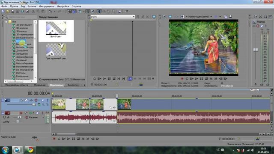Viewport: 274px width, 154px height.
Task: Click the Cut scissors toolbar icon
Action: tap(33, 12)
